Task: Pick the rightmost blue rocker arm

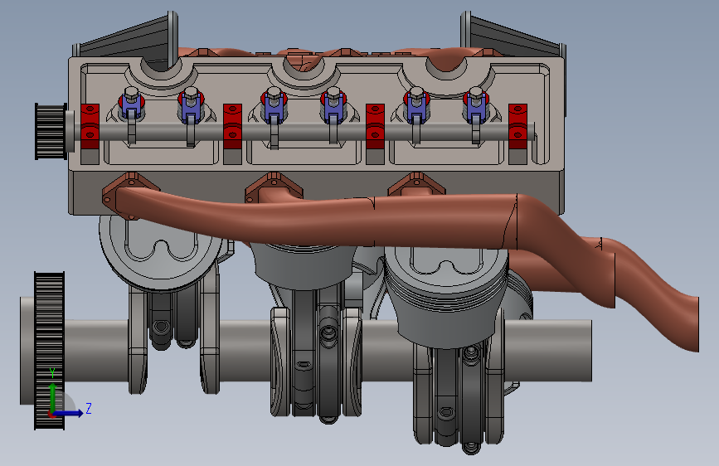Action: pos(476,109)
